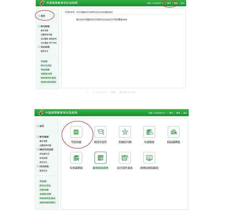Open 绑定身份证 under 绑定实名信息
This screenshot has width=226, height=212.
click(x=44, y=154)
